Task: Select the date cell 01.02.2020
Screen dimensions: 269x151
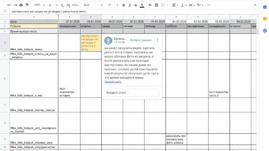Action: click(x=176, y=21)
